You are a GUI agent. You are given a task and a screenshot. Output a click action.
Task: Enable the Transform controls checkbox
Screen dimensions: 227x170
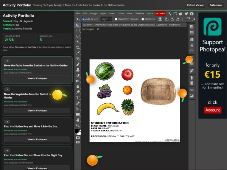click(x=116, y=19)
